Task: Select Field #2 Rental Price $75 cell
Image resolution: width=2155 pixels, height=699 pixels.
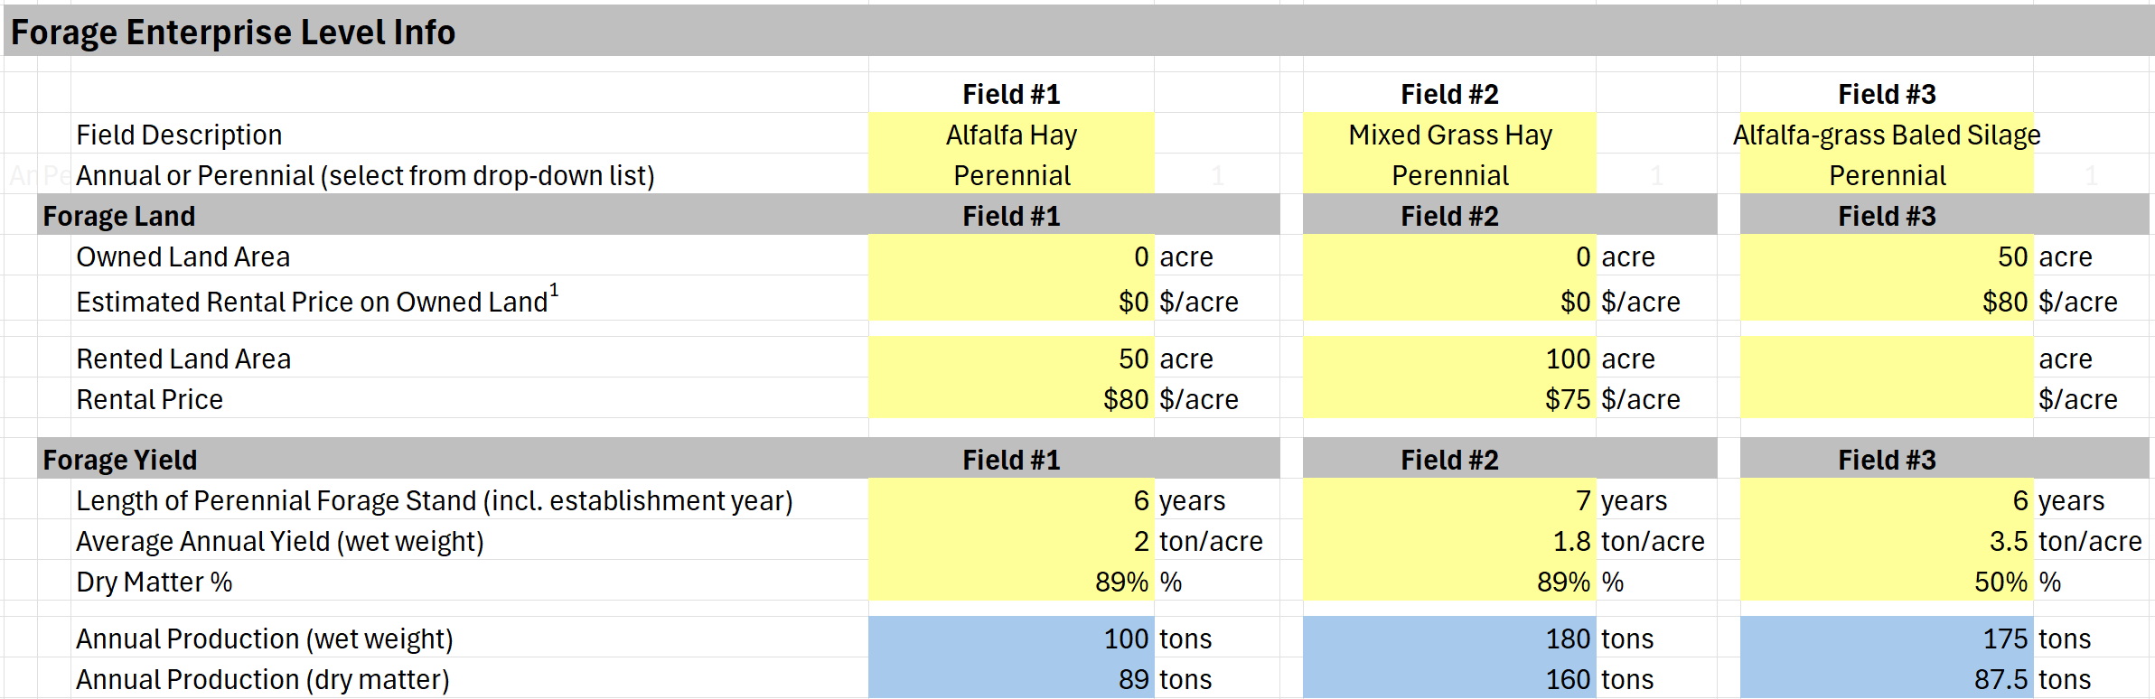Action: 1449,399
